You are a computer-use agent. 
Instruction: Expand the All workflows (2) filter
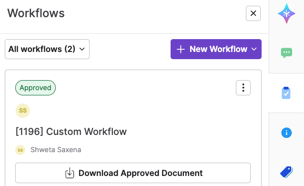(47, 49)
